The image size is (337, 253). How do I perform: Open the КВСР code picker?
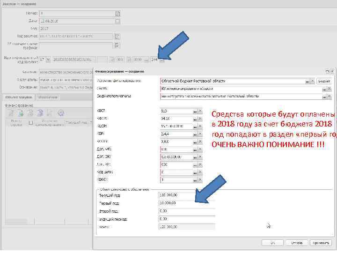(x=195, y=111)
